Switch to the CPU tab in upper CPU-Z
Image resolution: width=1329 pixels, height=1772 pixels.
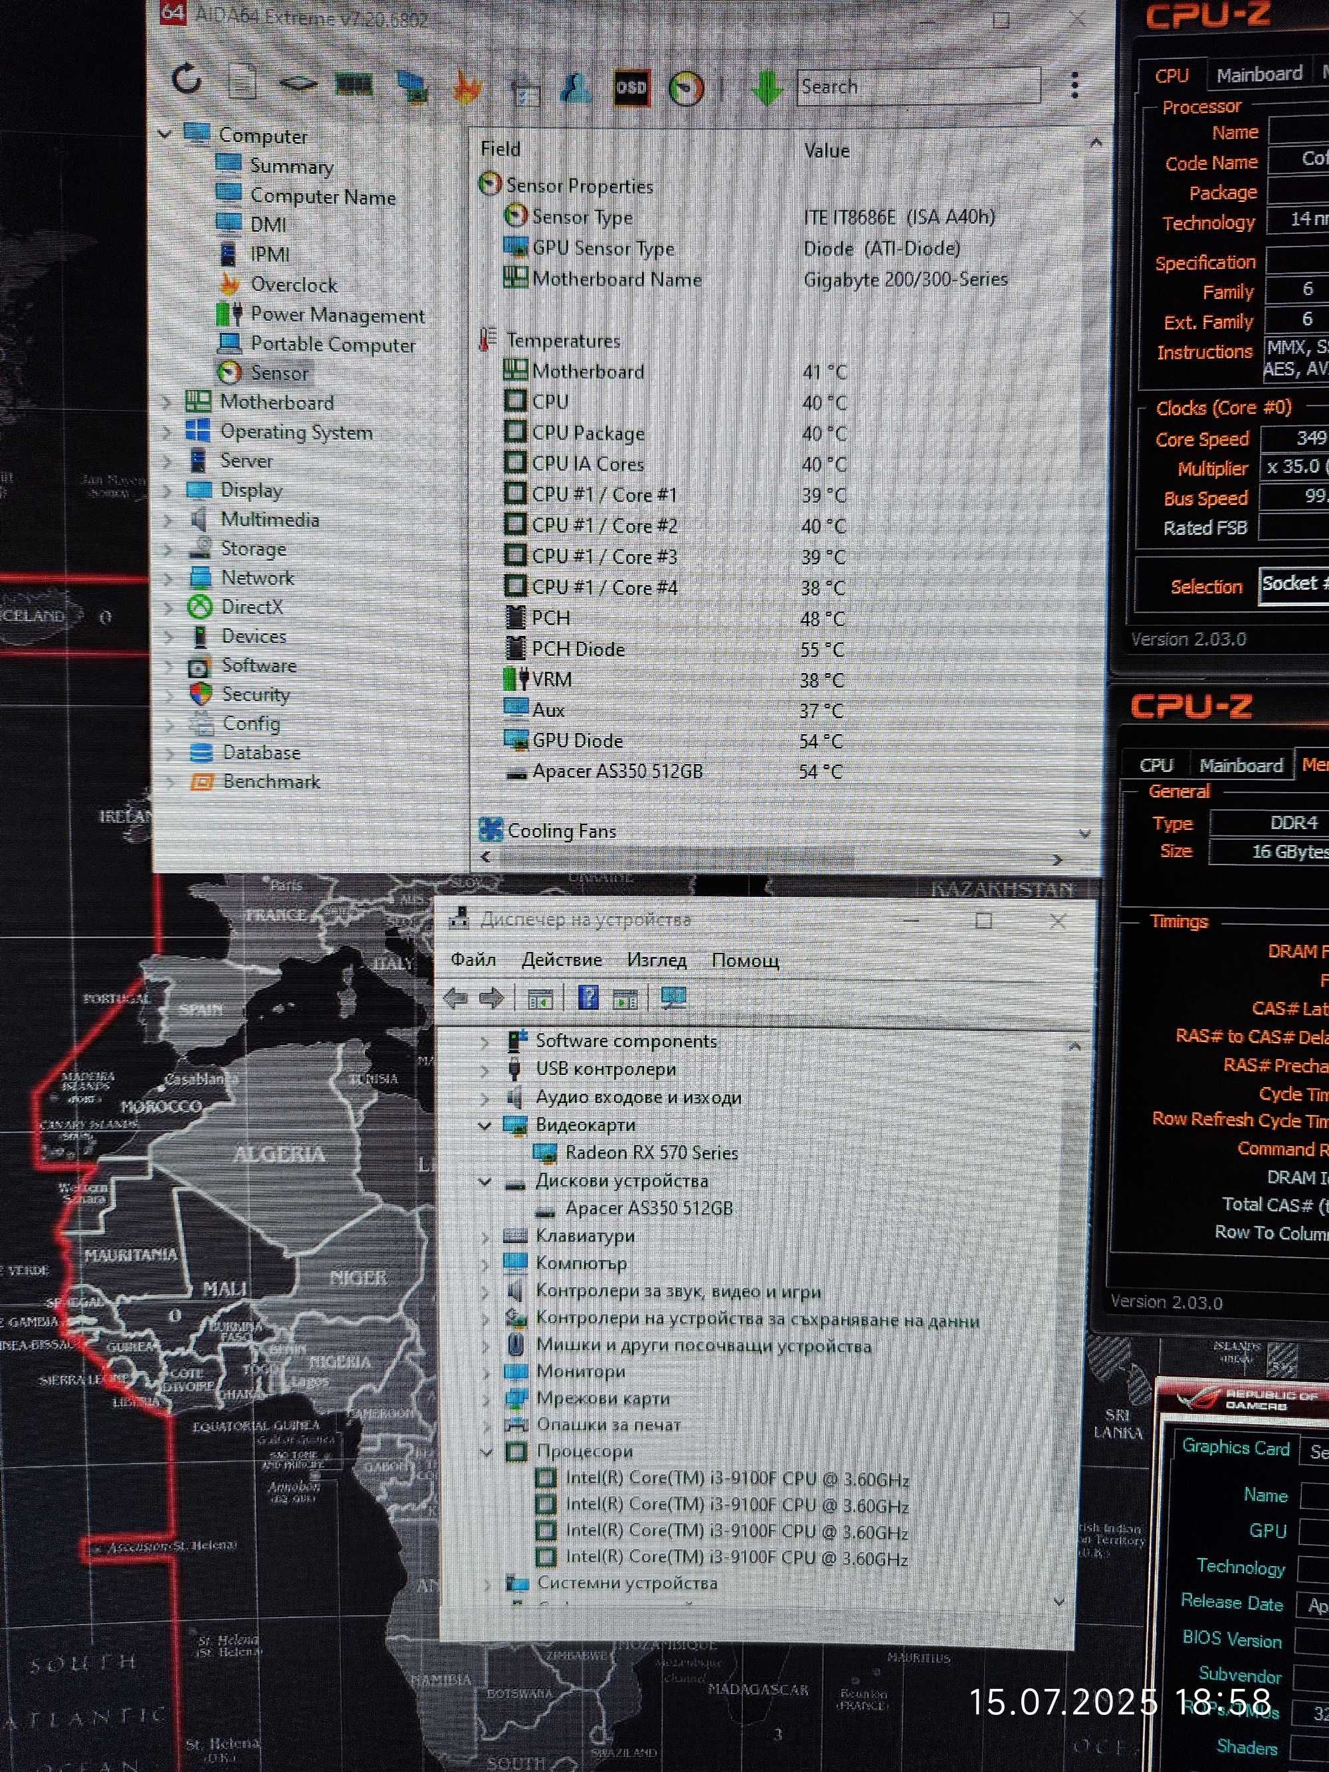pyautogui.click(x=1172, y=75)
